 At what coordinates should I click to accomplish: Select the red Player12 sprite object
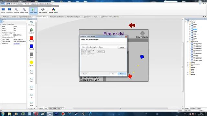(31, 38)
